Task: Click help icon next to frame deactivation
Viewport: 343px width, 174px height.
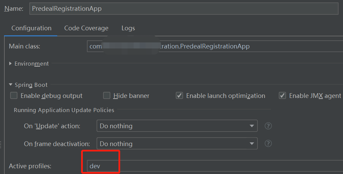Action: pyautogui.click(x=268, y=144)
